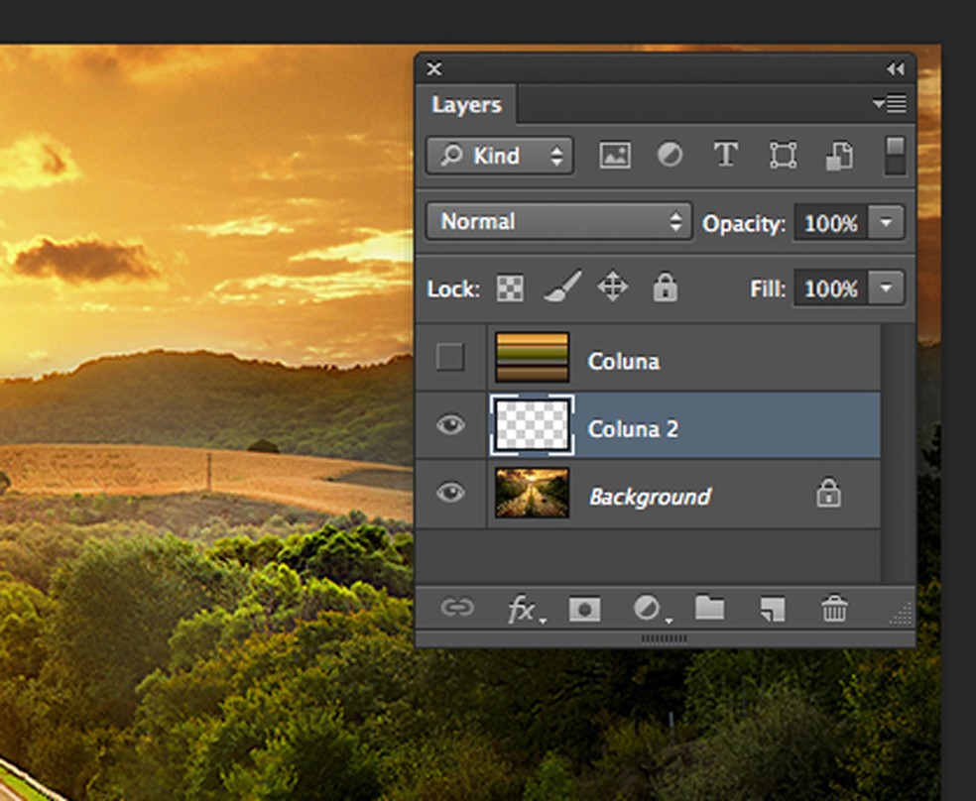Lock position move icon
The height and width of the screenshot is (801, 976).
(613, 286)
